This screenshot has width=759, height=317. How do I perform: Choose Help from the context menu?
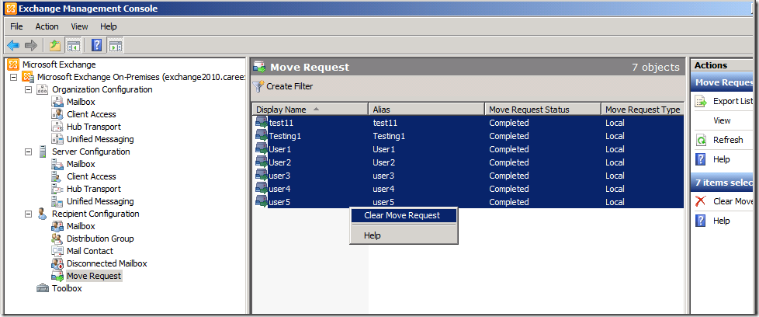(404, 235)
